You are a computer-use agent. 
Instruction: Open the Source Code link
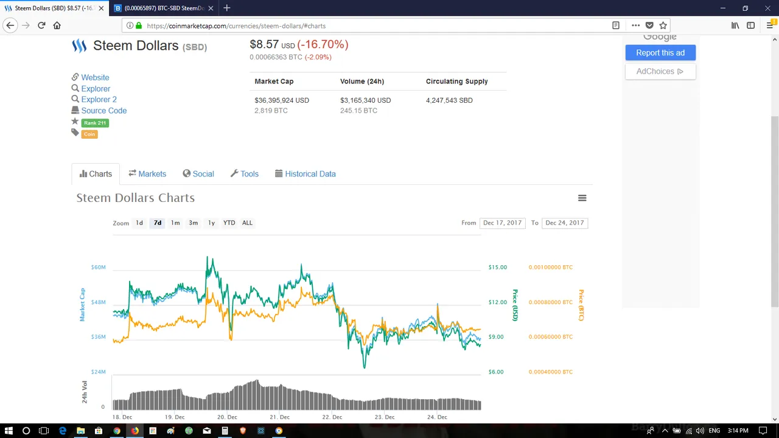104,111
